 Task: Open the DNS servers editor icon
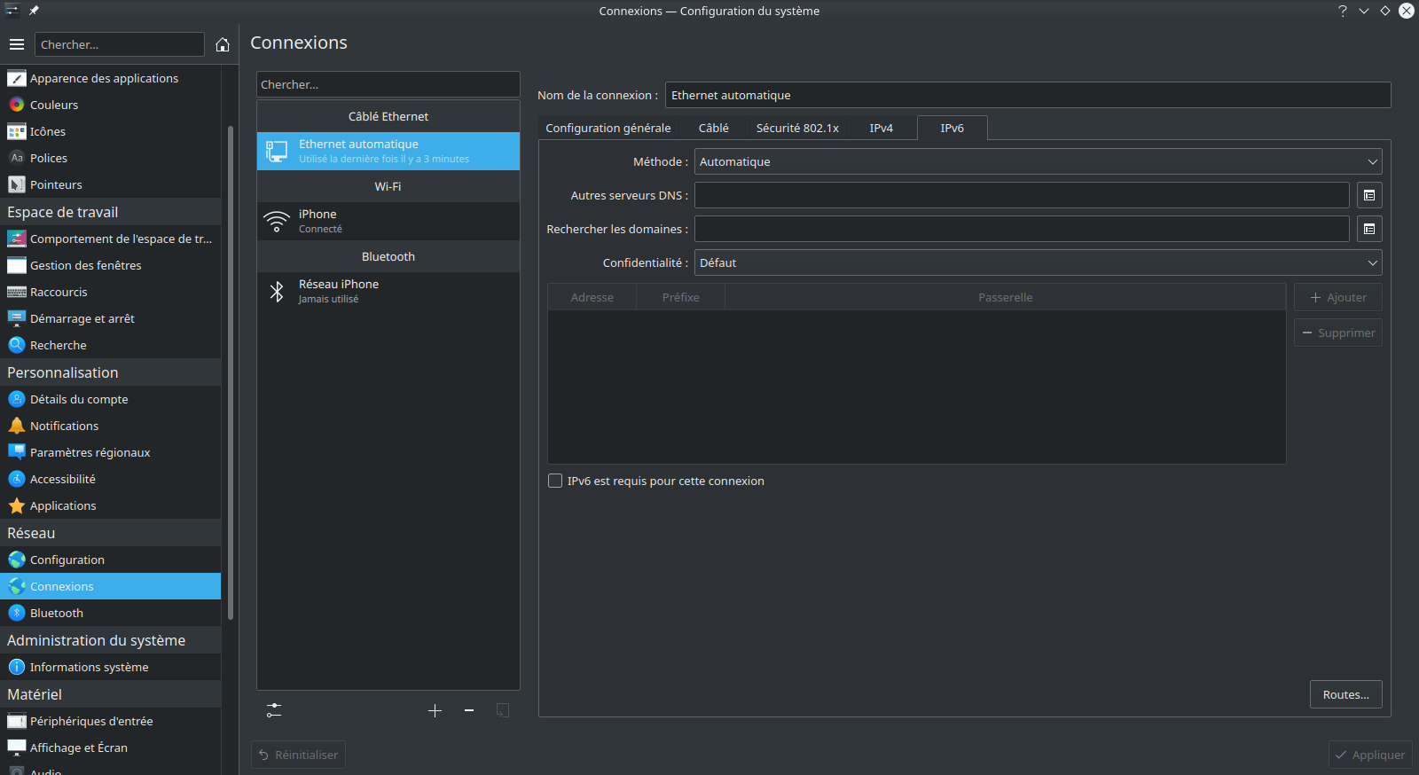1369,195
